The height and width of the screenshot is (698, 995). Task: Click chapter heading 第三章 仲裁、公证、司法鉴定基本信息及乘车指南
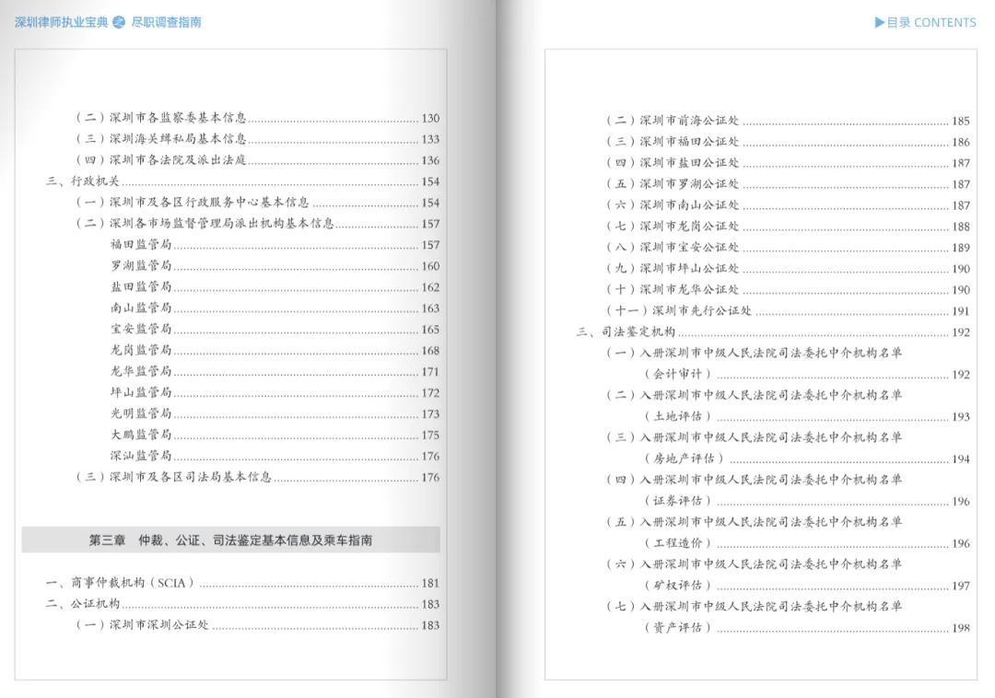pos(230,541)
